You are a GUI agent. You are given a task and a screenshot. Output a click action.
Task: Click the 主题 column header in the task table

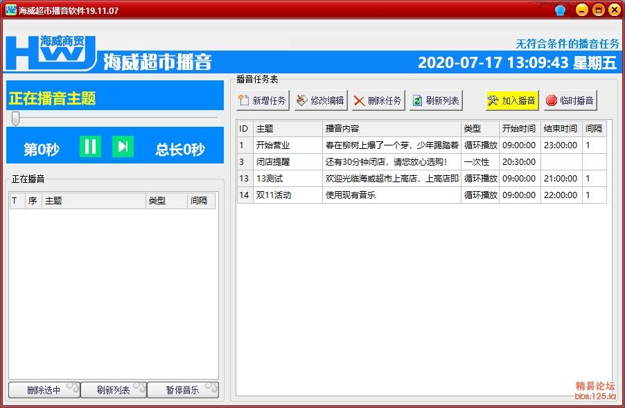[x=288, y=129]
